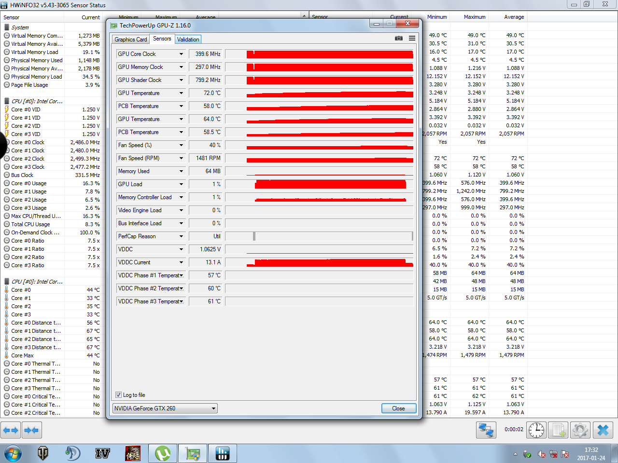Select the Page File Usage row
Viewport: 618px width, 463px height.
coord(52,85)
